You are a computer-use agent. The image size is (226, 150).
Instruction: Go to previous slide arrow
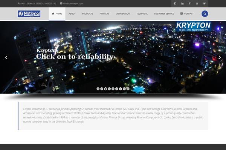click(6, 57)
